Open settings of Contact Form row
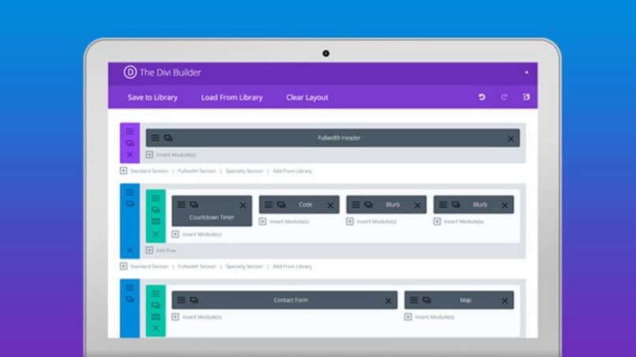Screen dimensions: 636x357 coord(155,294)
